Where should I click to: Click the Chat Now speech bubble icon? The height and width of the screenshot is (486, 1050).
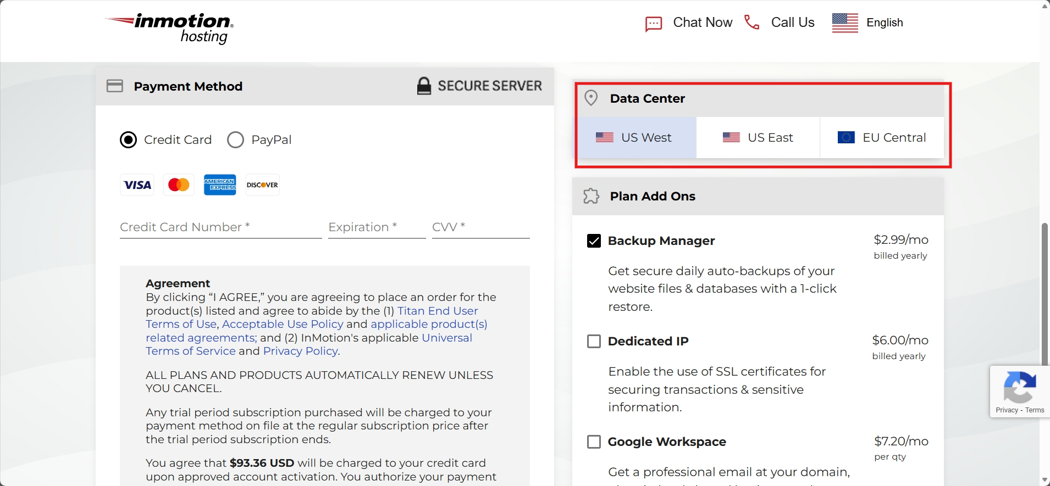[x=654, y=24]
